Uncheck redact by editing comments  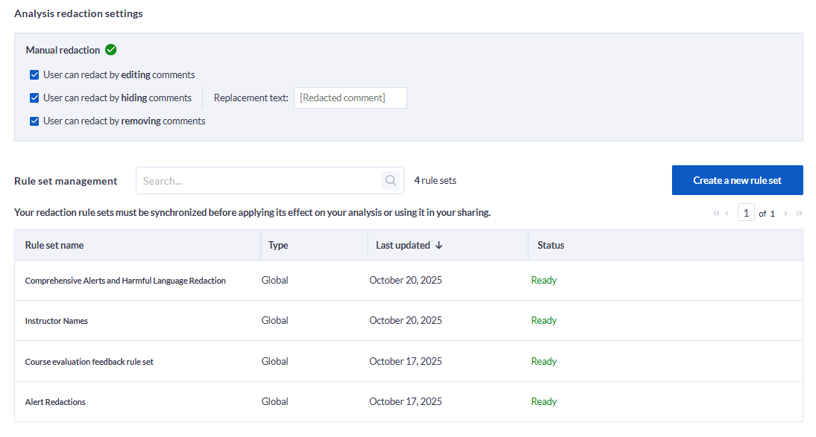(x=34, y=74)
